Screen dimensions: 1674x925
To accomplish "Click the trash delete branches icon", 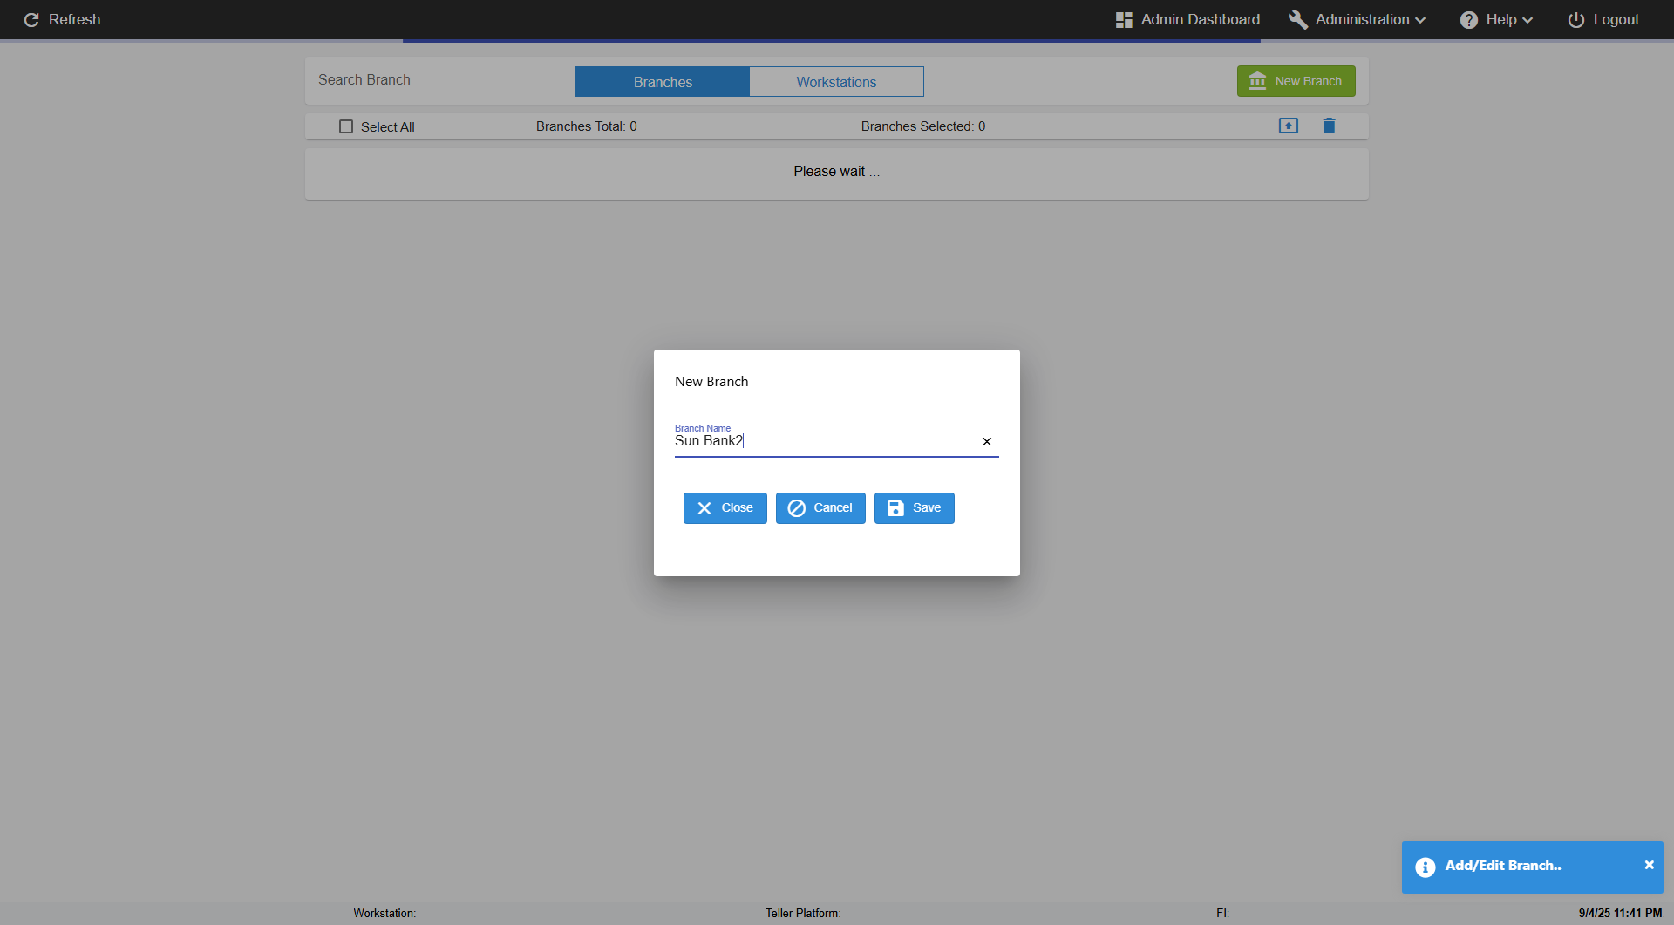I will point(1329,126).
